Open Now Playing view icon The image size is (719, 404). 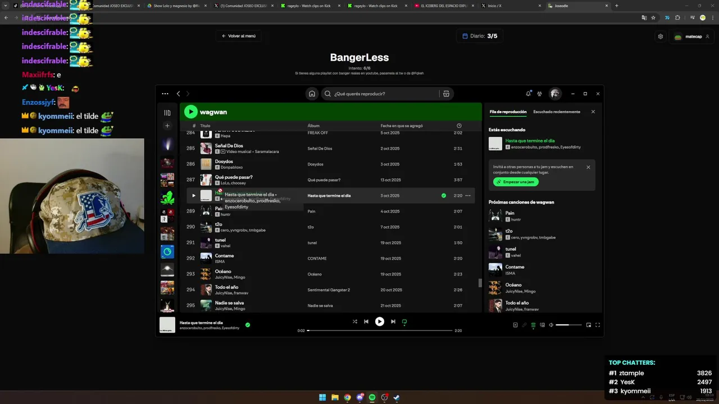[x=515, y=325]
